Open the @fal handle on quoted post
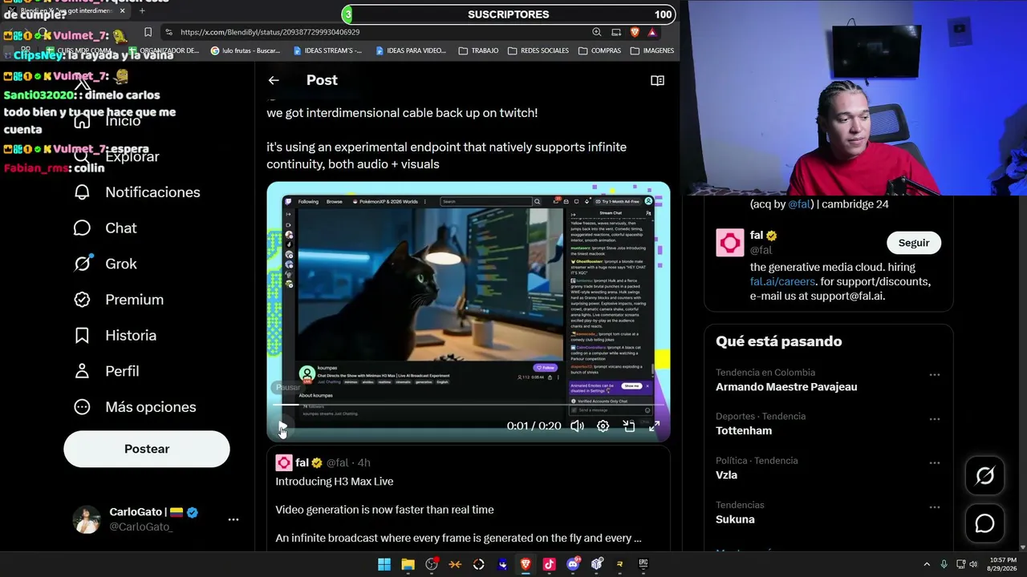 (337, 462)
